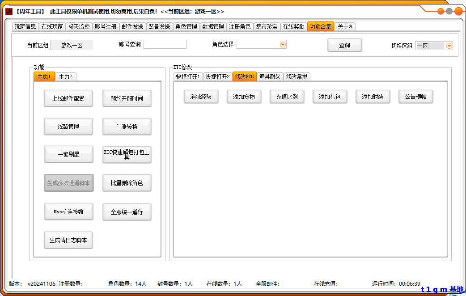Image resolution: width=466 pixels, height=296 pixels.
Task: Click the 一键刷星 button
Action: [x=68, y=155]
